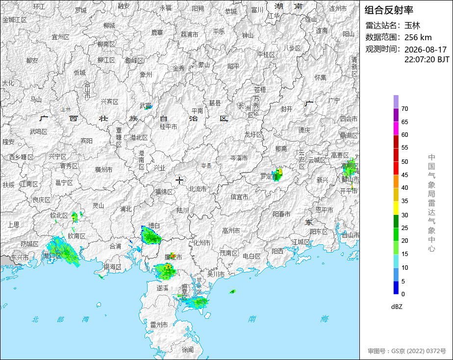Click the radar station name 玉林
Screen dimensions: 453x360
tap(412, 26)
